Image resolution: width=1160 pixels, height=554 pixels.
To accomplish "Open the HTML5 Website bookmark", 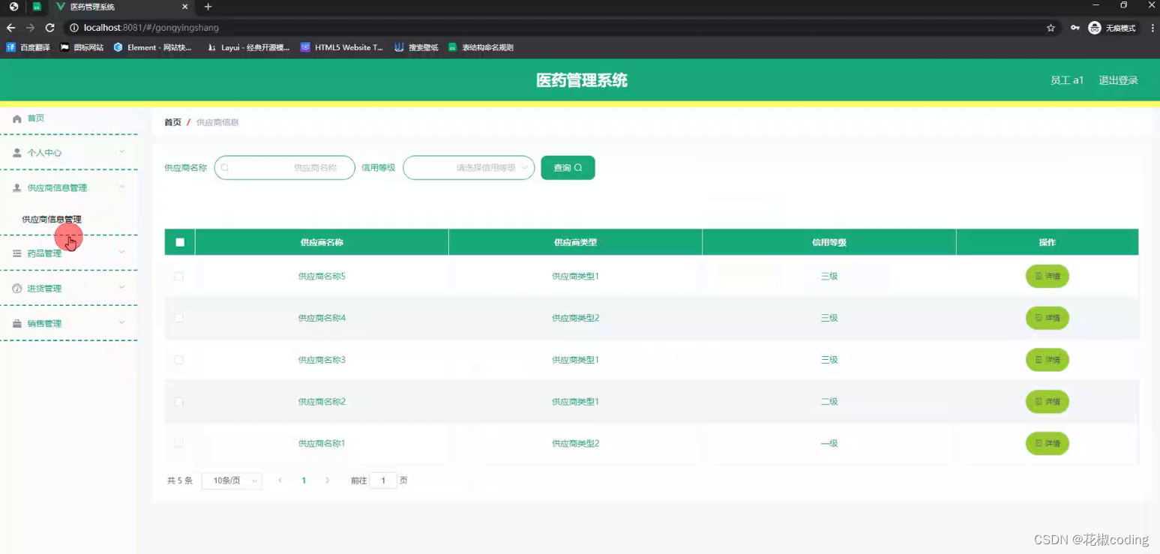I will point(342,47).
